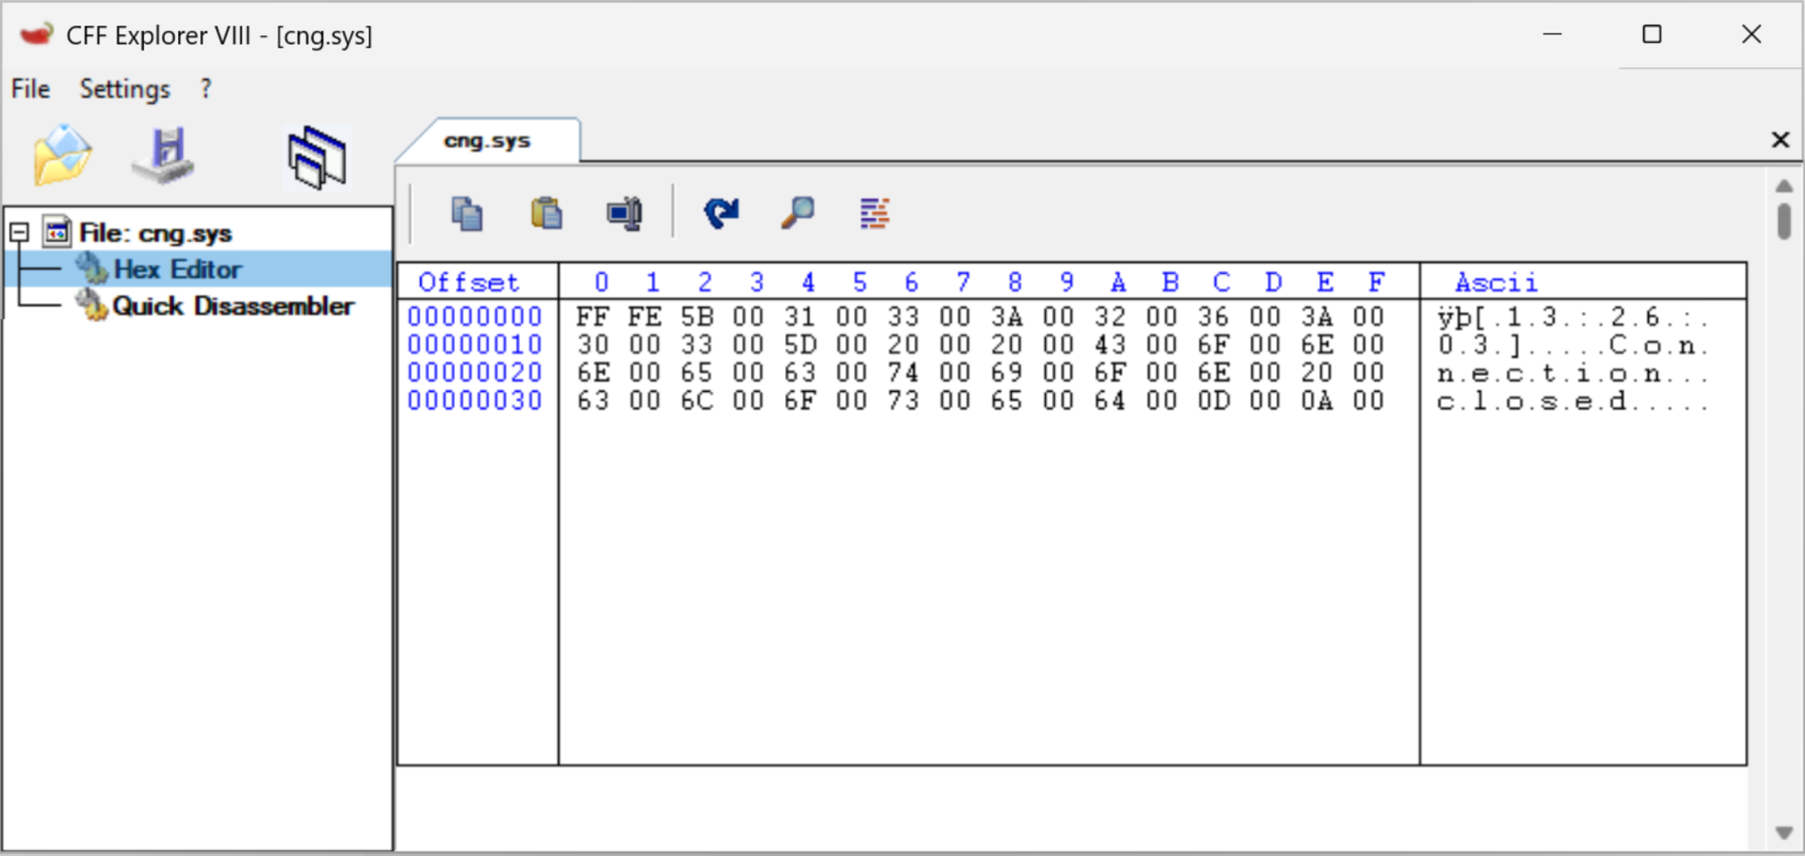Viewport: 1805px width, 856px height.
Task: Copy selected hex bytes with the copy icon
Action: coord(466,213)
